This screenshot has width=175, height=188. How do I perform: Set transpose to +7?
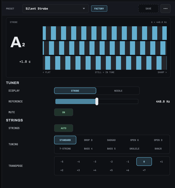tap(144, 170)
